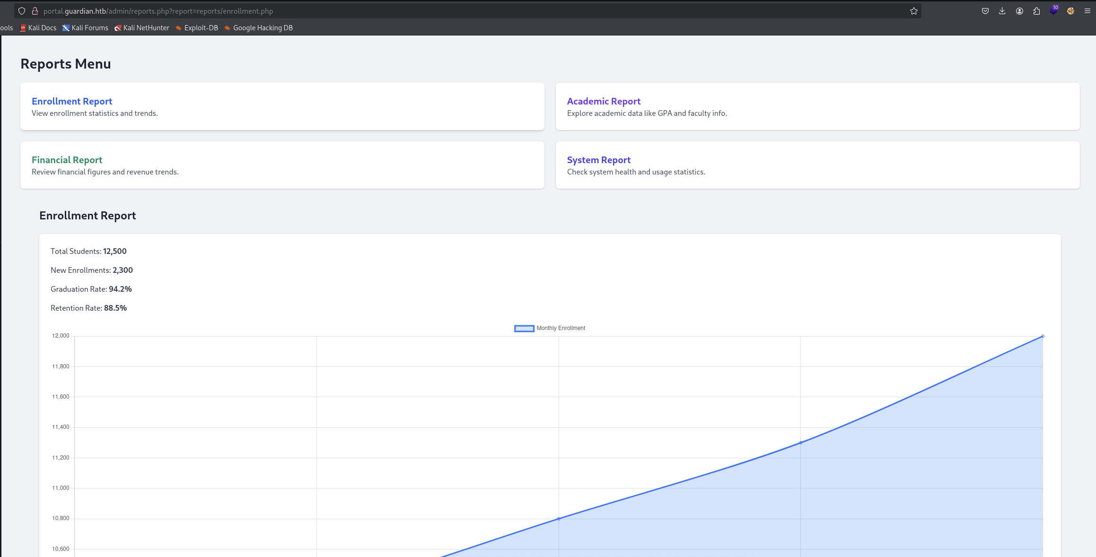Viewport: 1096px width, 557px height.
Task: Click the 11,400 y-axis label
Action: [x=61, y=427]
